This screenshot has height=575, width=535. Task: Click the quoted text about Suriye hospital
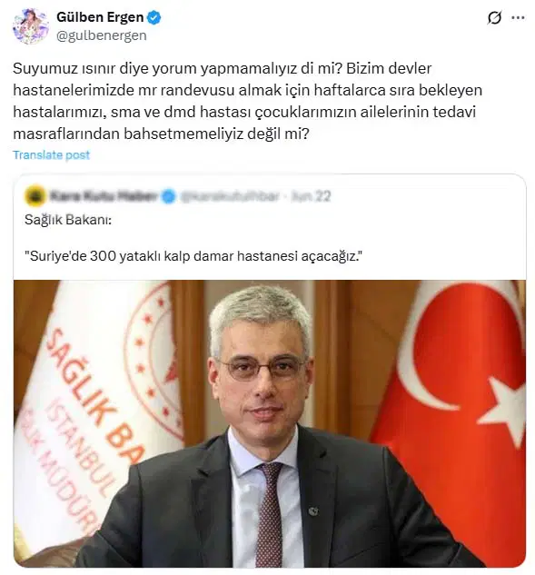point(193,256)
